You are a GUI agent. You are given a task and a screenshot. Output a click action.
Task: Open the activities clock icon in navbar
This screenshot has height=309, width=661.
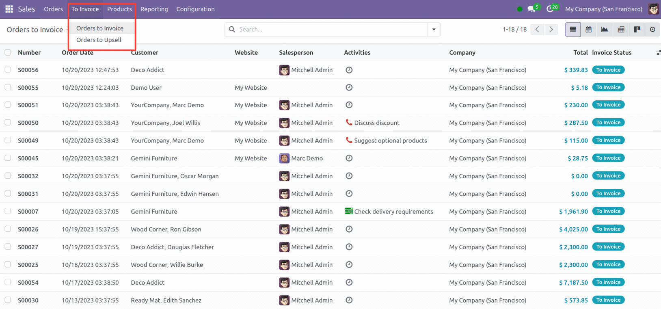[x=550, y=9]
